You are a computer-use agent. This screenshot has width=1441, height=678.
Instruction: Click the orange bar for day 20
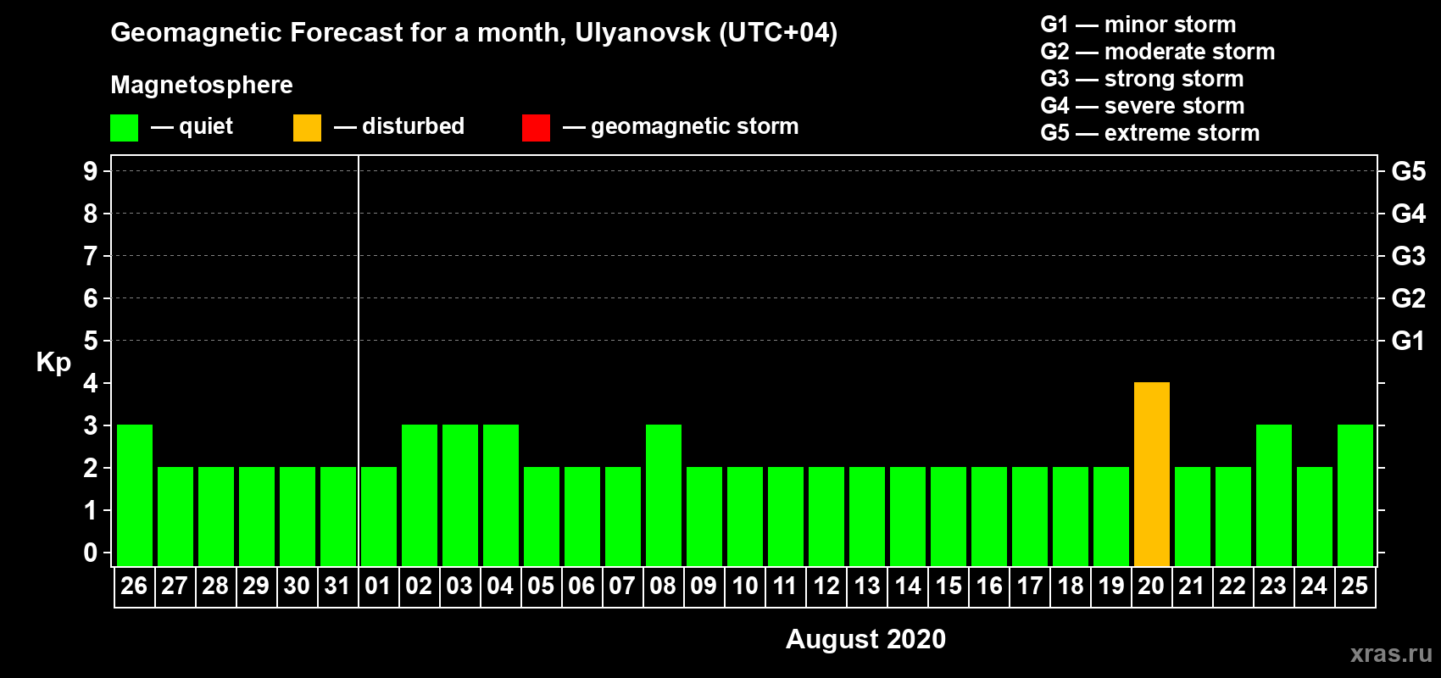point(1152,474)
